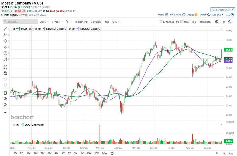This screenshot has height=156, width=237.
Task: Remove the MA 20 indicator
Action: pos(70,29)
